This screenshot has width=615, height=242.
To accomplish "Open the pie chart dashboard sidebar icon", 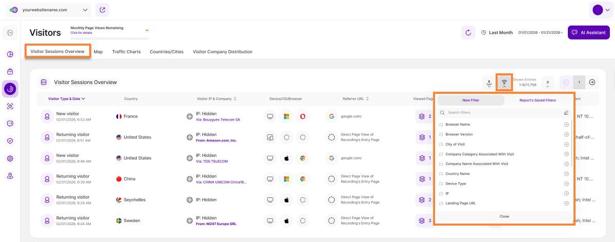I will click(10, 54).
